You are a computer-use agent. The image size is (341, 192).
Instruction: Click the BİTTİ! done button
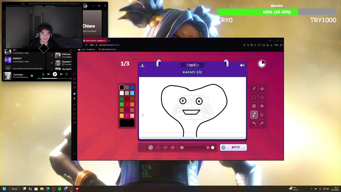point(233,147)
